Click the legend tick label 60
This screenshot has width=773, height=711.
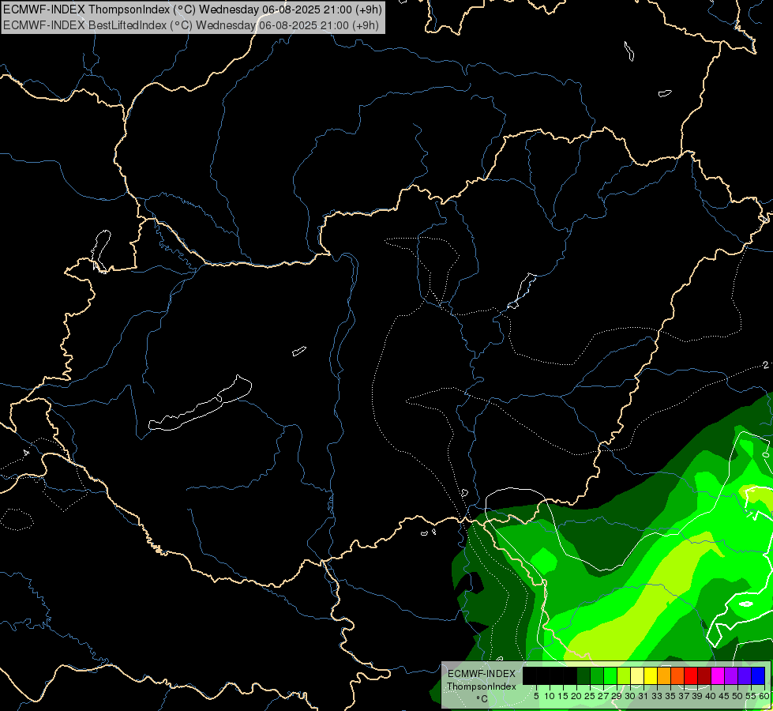(764, 696)
